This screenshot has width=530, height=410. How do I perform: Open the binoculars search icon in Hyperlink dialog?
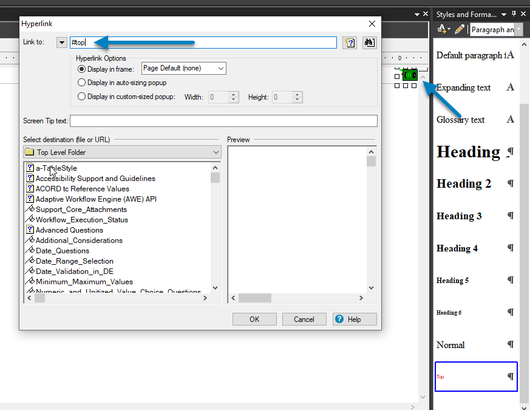tap(369, 43)
